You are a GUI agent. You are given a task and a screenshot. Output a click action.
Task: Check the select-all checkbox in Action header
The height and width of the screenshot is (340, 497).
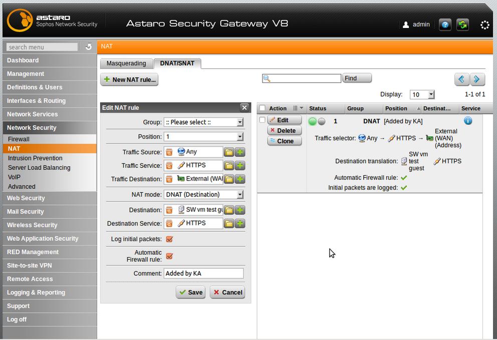pos(262,108)
